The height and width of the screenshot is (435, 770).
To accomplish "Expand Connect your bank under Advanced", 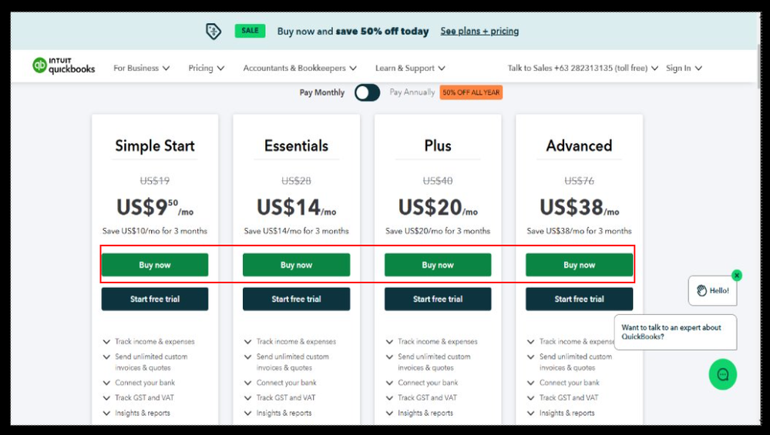I will (x=563, y=383).
